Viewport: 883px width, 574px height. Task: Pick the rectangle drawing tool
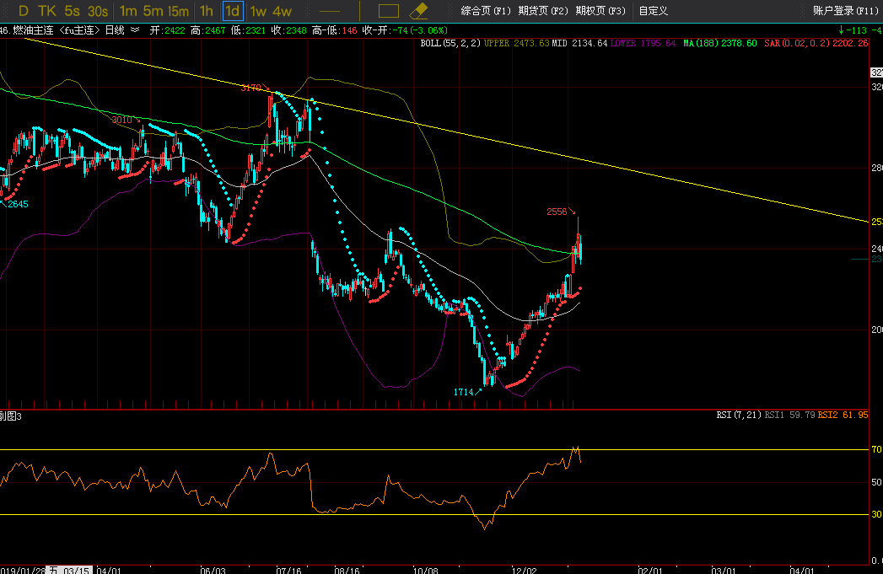pos(389,11)
